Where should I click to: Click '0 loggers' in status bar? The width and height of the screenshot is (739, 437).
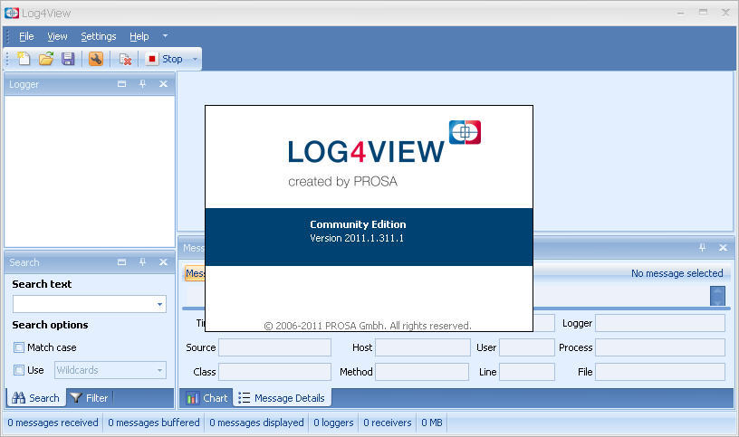tap(333, 423)
